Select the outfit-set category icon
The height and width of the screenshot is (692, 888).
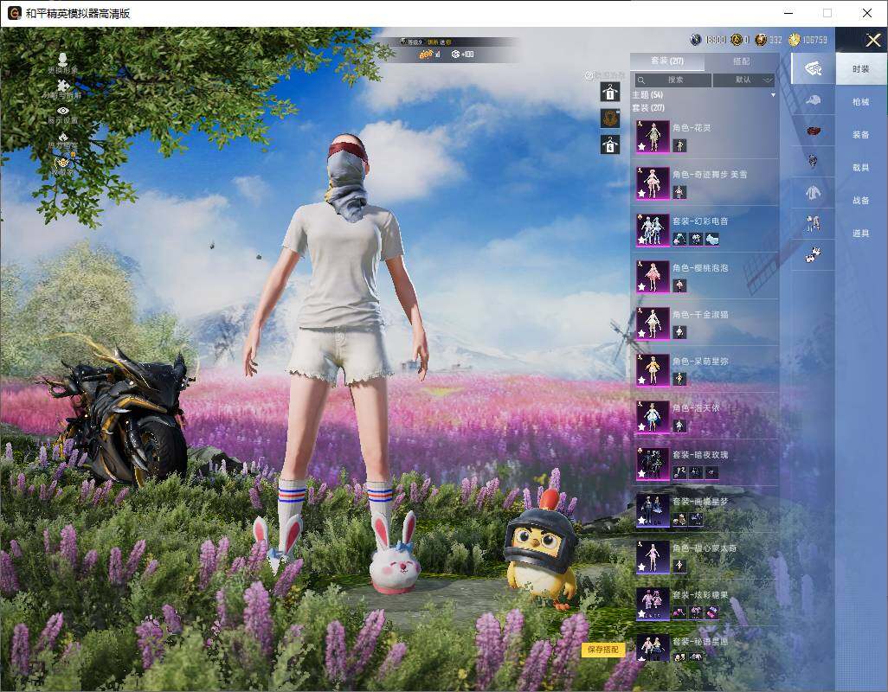(814, 69)
